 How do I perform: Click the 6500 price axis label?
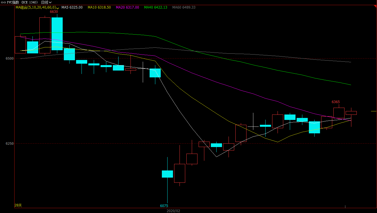pos(10,59)
